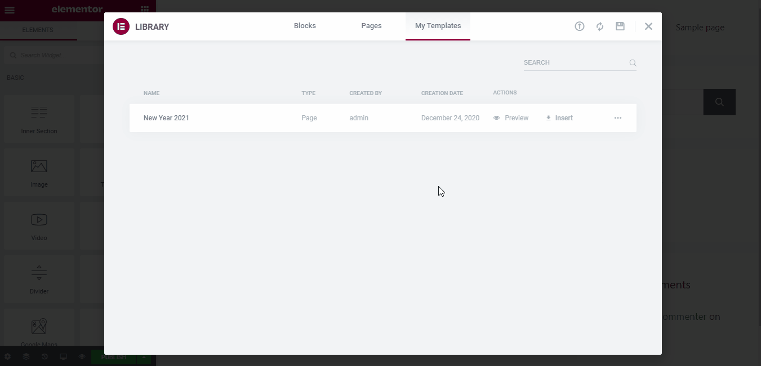Open the Import Template upload icon
Image resolution: width=761 pixels, height=366 pixels.
click(x=580, y=26)
